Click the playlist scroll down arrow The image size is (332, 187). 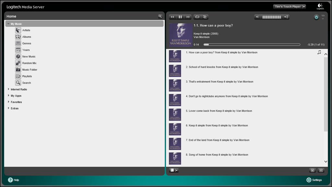click(x=326, y=162)
